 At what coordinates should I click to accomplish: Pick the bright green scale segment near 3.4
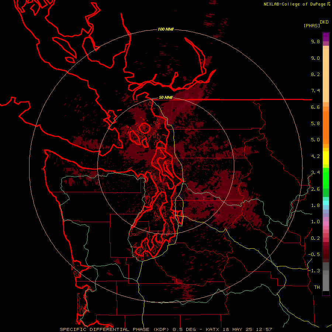click(x=326, y=178)
